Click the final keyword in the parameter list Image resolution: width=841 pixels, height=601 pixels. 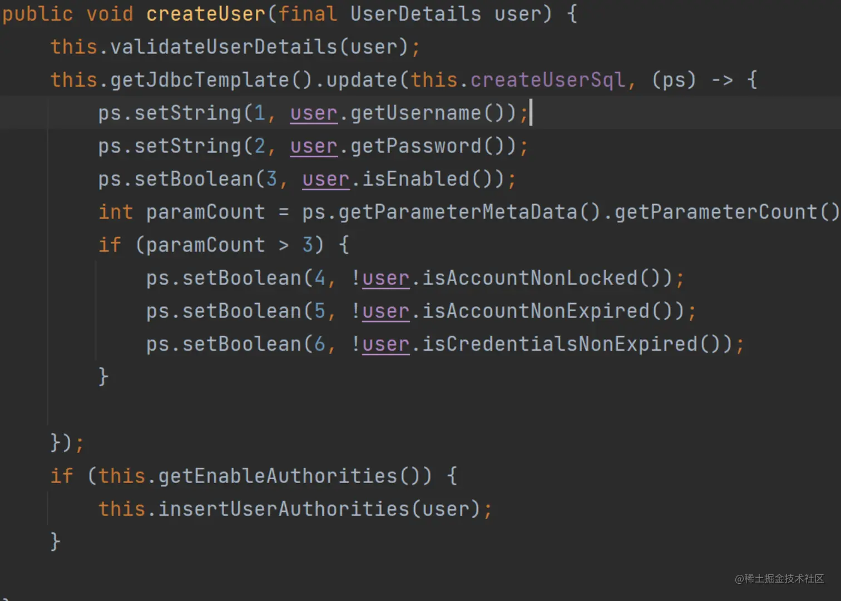[x=308, y=14]
